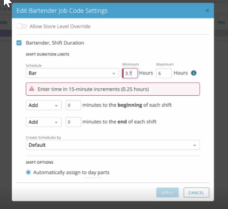Focus the Maximum hours input field
This screenshot has height=209, width=228.
click(164, 73)
